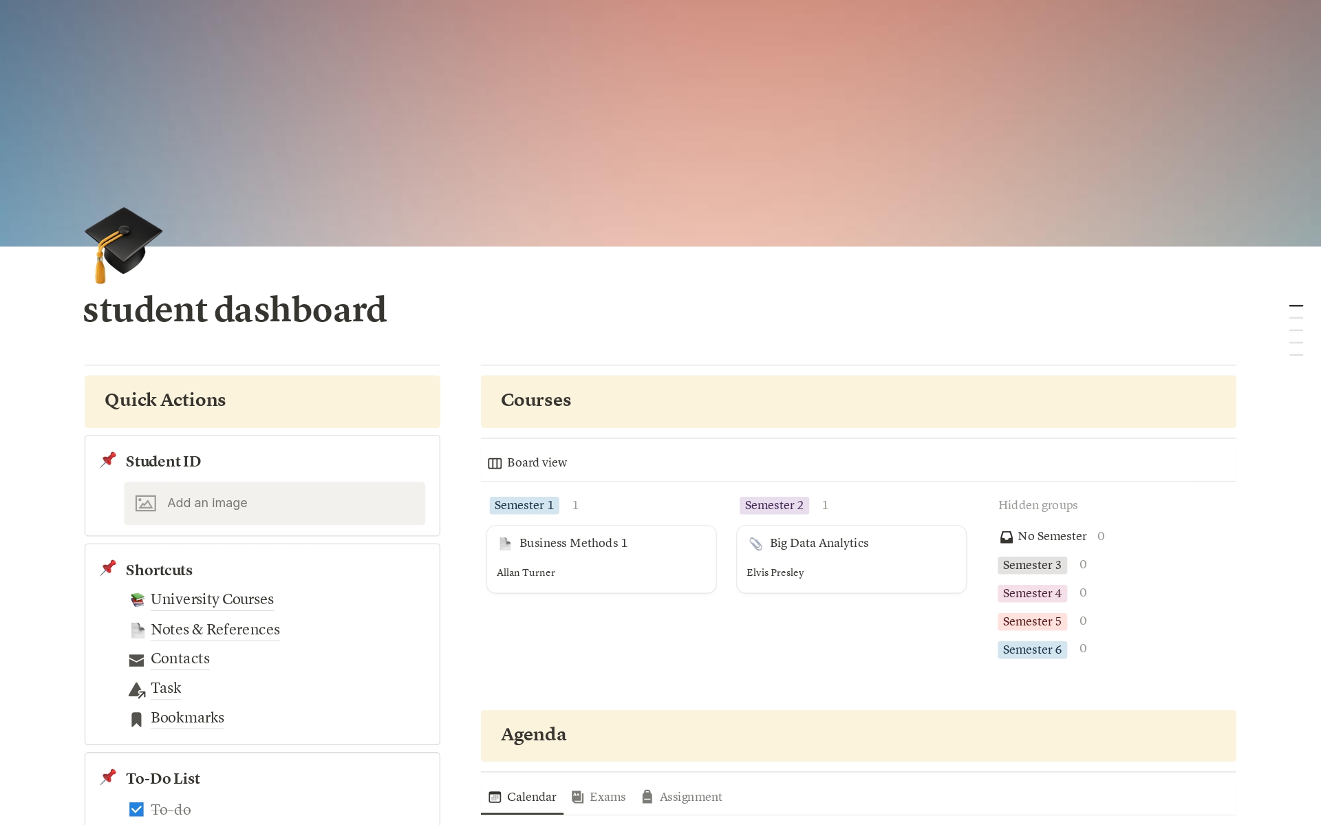Open the Board view options dropdown
Image resolution: width=1321 pixels, height=825 pixels.
point(536,462)
